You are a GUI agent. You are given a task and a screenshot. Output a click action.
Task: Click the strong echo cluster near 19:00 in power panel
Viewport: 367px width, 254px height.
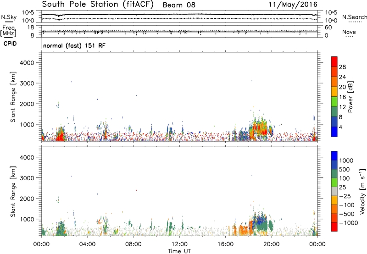pyautogui.click(x=259, y=129)
